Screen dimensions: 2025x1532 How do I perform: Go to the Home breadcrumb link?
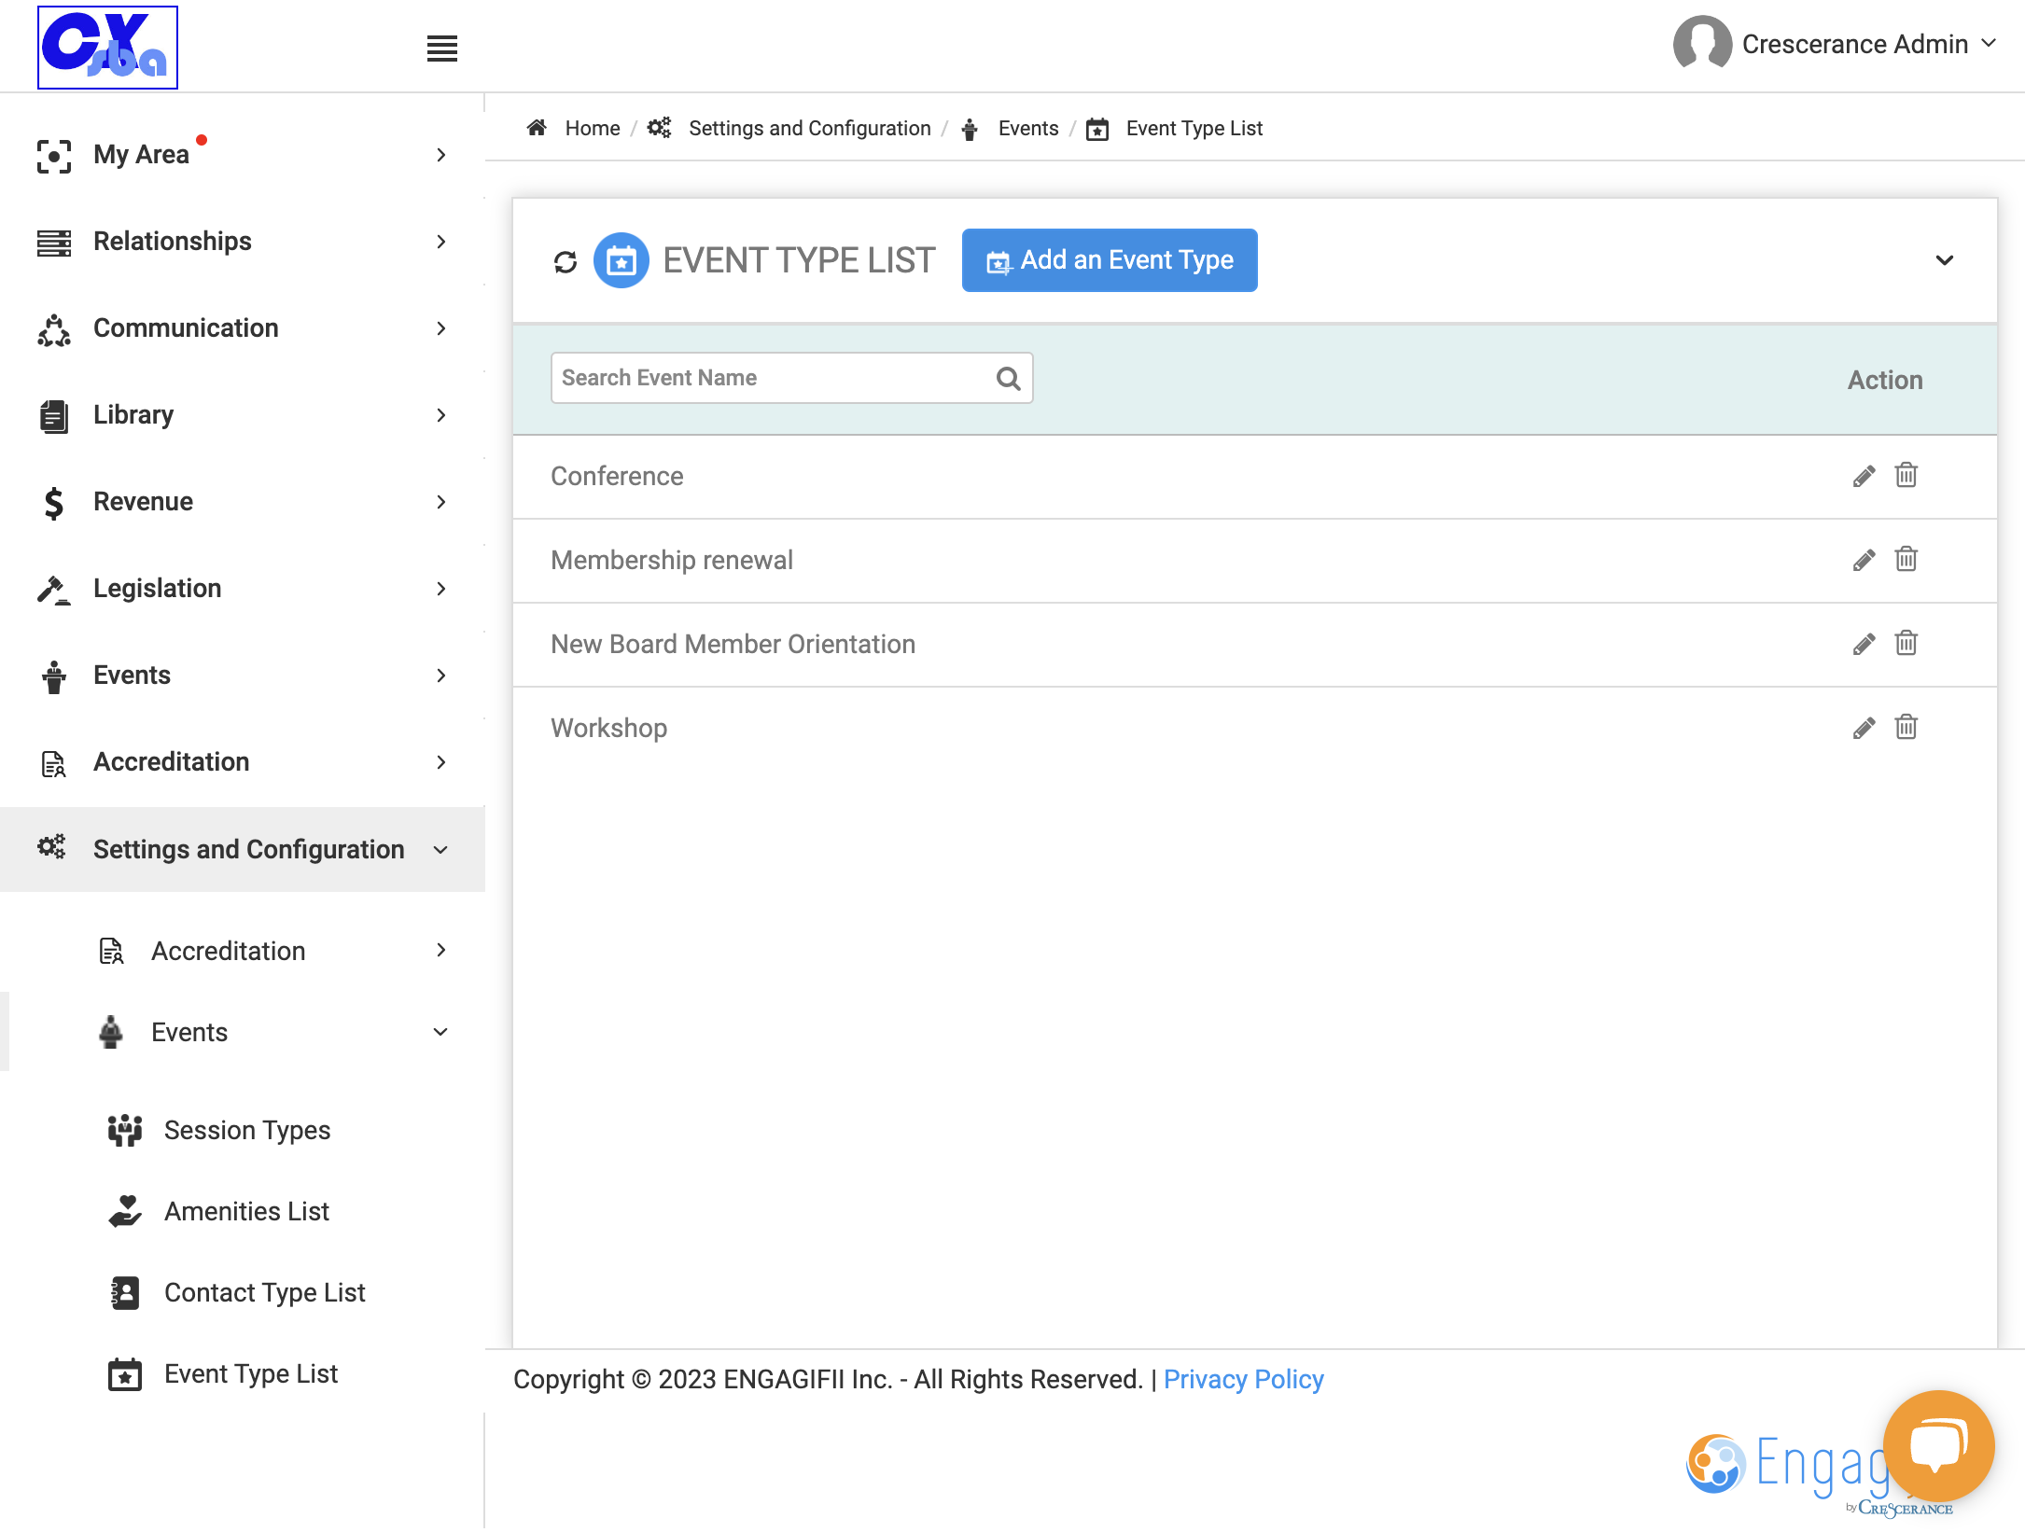(592, 128)
